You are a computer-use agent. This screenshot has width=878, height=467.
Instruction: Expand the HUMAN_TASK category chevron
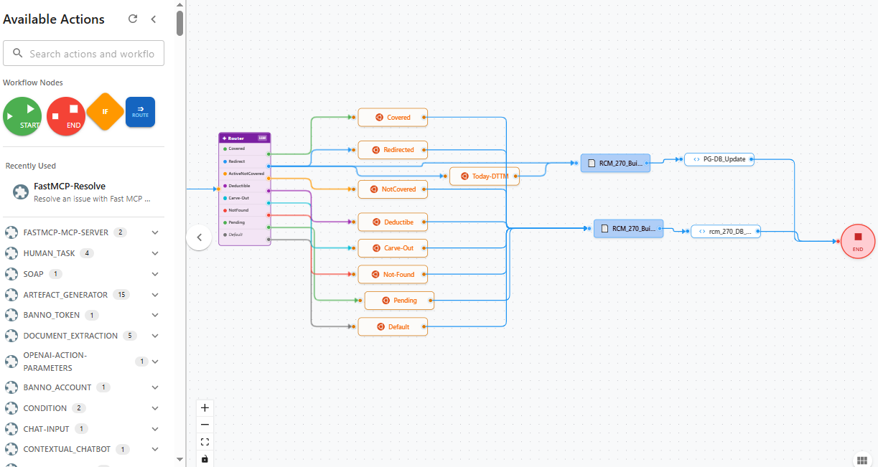[155, 253]
